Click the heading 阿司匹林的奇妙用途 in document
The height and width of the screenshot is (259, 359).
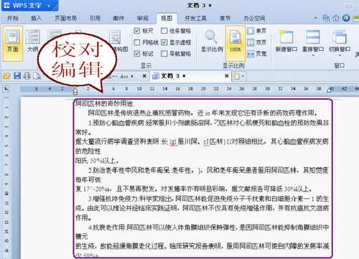tap(105, 103)
